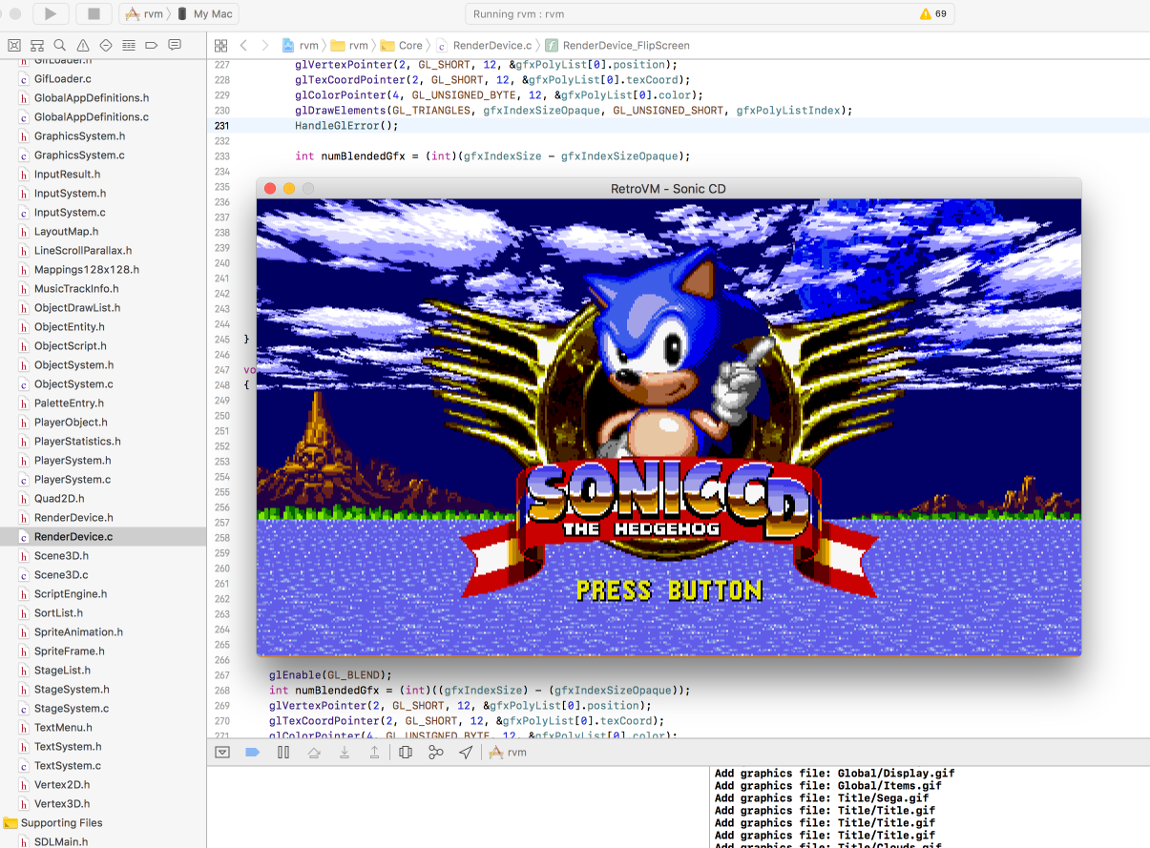Click the Step Over debug icon
The height and width of the screenshot is (848, 1150).
tap(314, 753)
